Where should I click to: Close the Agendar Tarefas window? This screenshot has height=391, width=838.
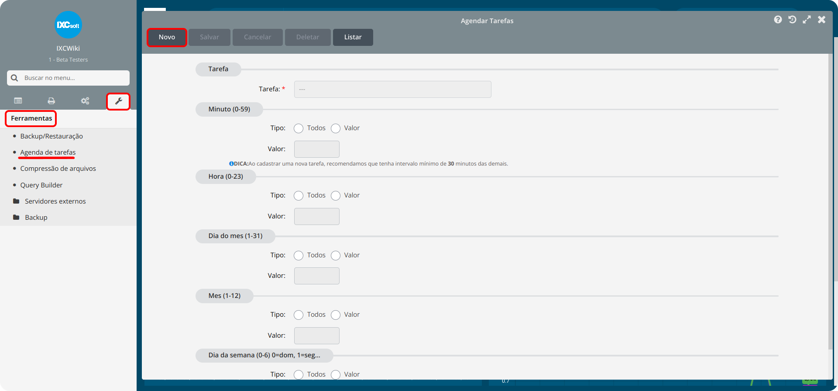821,20
